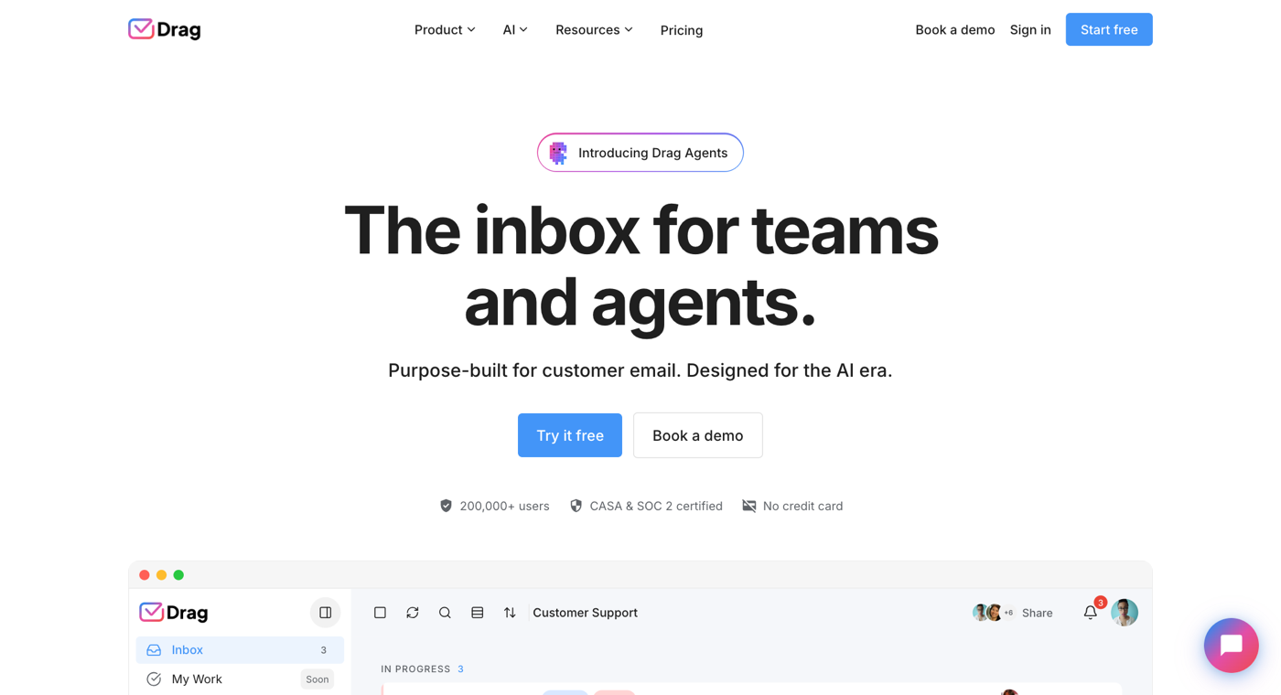Click the Soon badge next to My Work
The height and width of the screenshot is (695, 1281).
318,679
